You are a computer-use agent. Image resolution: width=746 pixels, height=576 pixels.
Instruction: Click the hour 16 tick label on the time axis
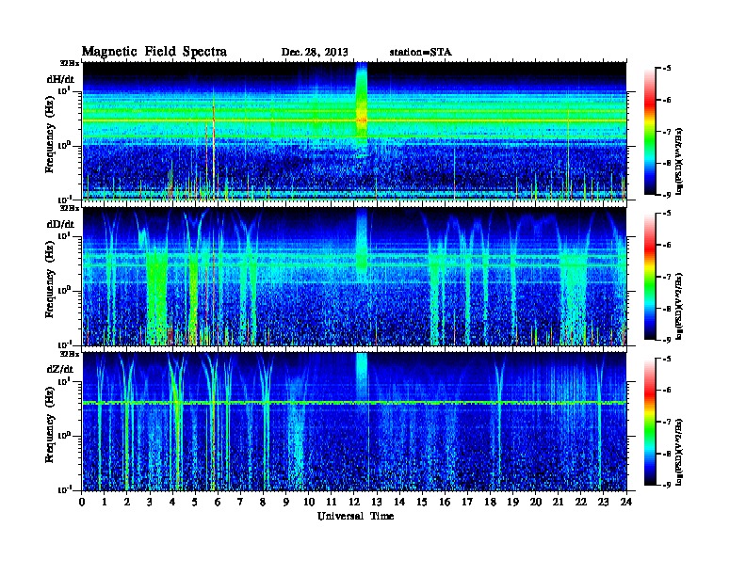point(445,502)
